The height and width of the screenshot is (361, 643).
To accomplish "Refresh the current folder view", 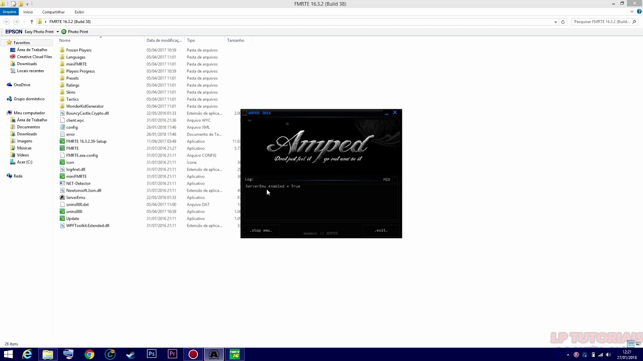I will (x=563, y=22).
